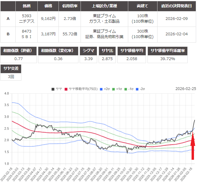197x183 pixels.
Task: Click the black サヤ legend color box
Action: tap(53, 89)
